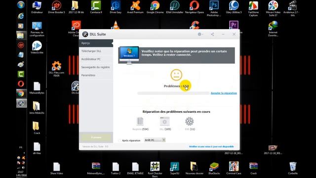The image size is (316, 178).
Task: Open the DLL Suite settings gear dropdown
Action: (x=200, y=34)
